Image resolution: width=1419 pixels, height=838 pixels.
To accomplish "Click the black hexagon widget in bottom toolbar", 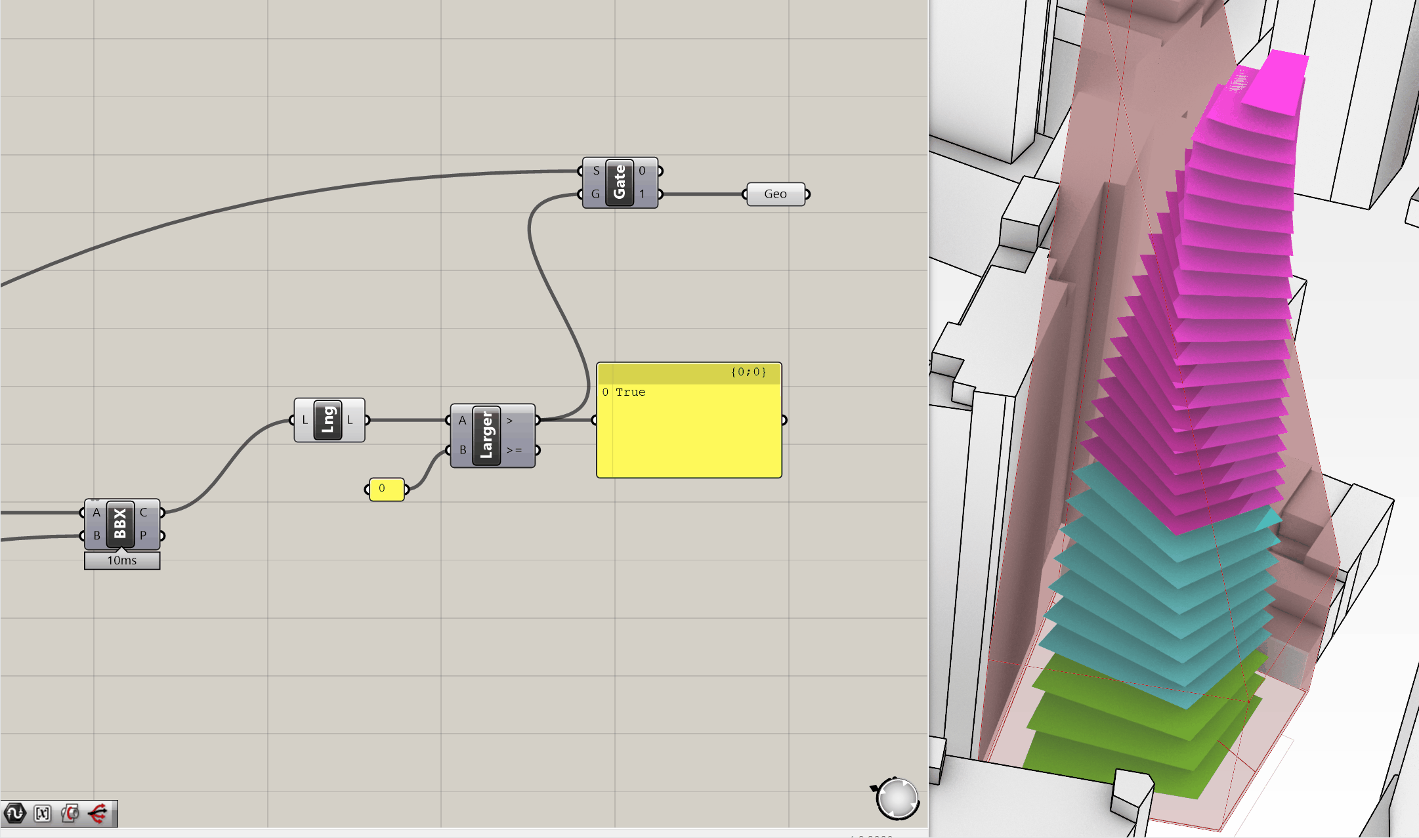I will pos(14,814).
